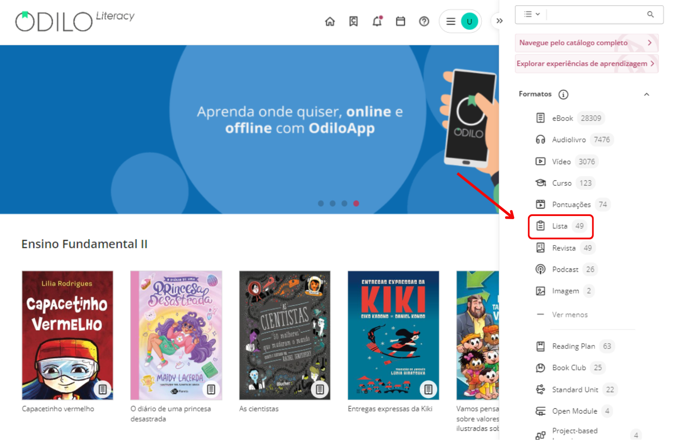Viewport: 677px width, 440px height.
Task: Open Navegue pelo catálogo completo link
Action: 586,43
